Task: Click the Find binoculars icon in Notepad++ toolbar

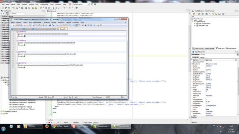Action: [50, 25]
